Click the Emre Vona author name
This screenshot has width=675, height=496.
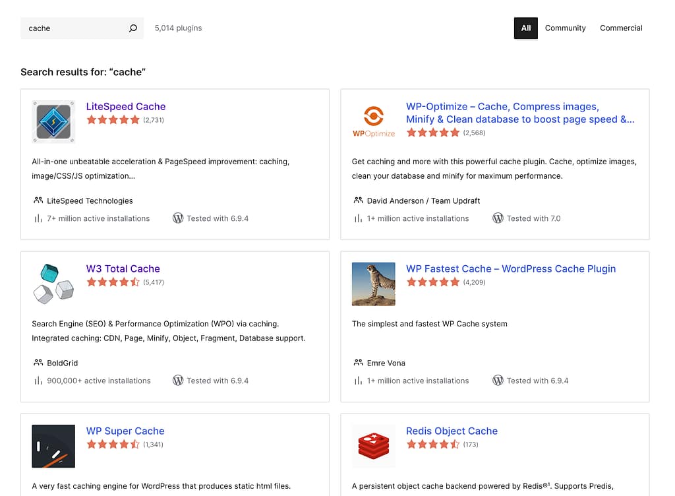point(386,363)
